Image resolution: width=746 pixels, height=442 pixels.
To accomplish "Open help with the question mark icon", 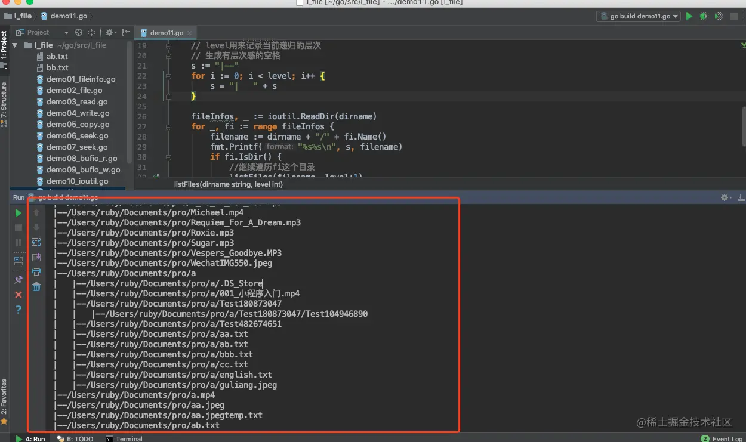I will coord(19,310).
